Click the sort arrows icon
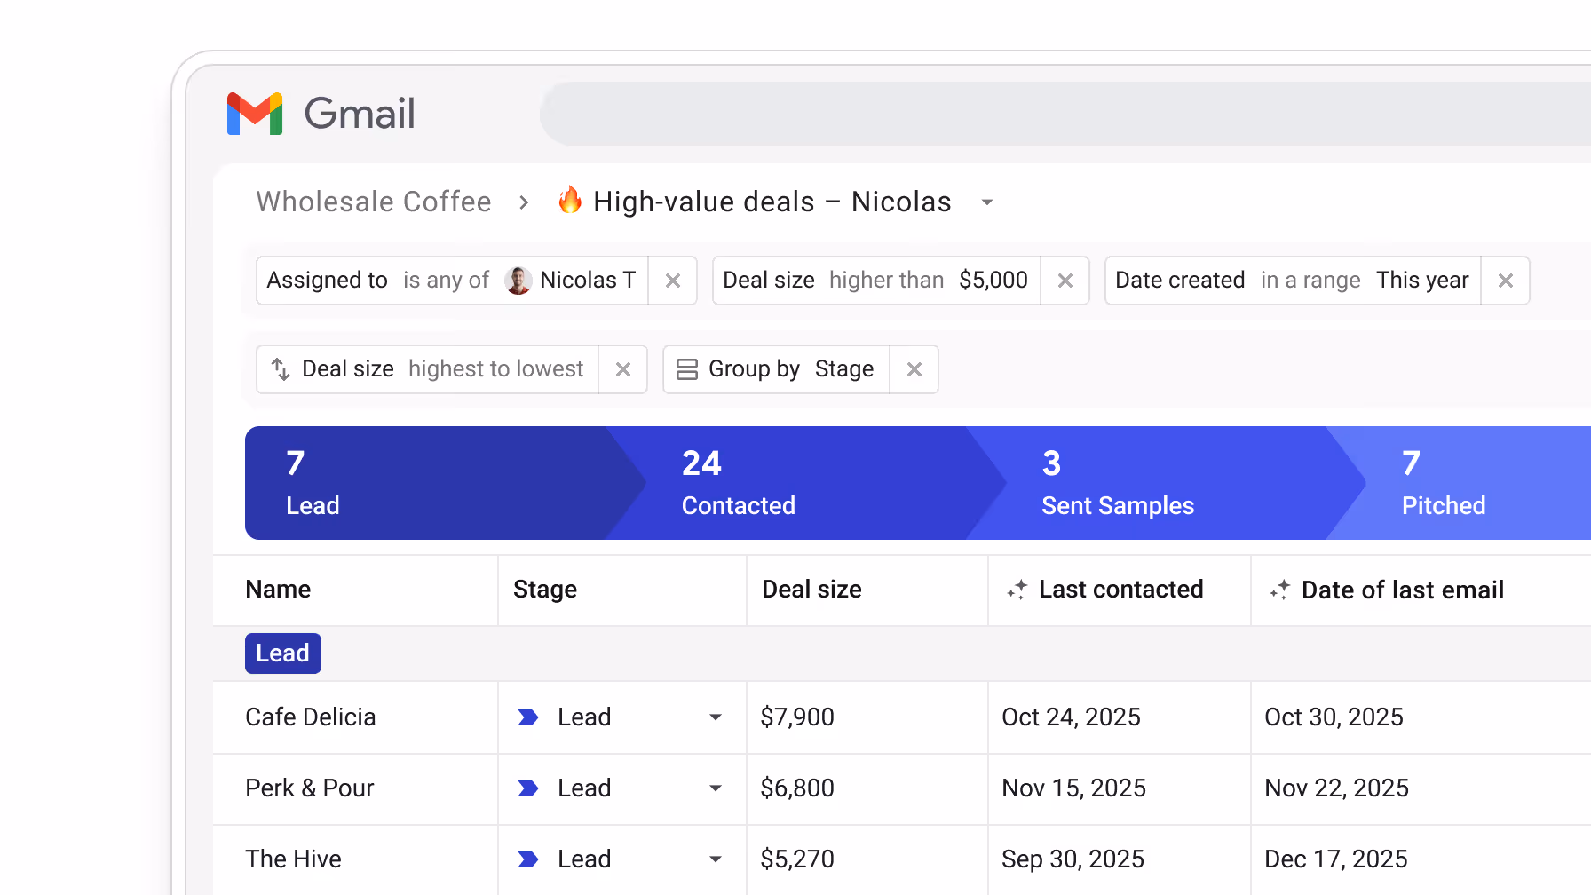 tap(281, 369)
